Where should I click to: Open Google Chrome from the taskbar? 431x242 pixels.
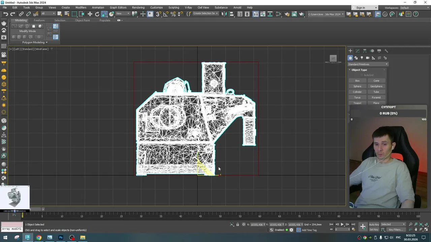(39, 238)
